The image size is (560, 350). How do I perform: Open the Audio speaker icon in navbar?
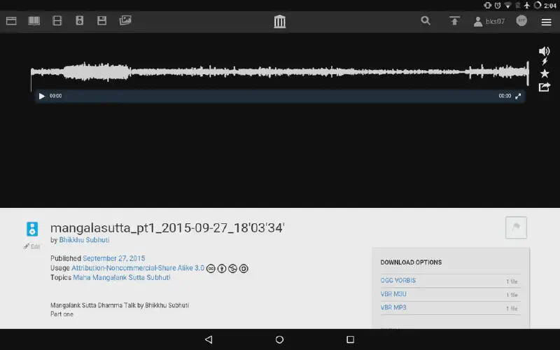(x=80, y=21)
